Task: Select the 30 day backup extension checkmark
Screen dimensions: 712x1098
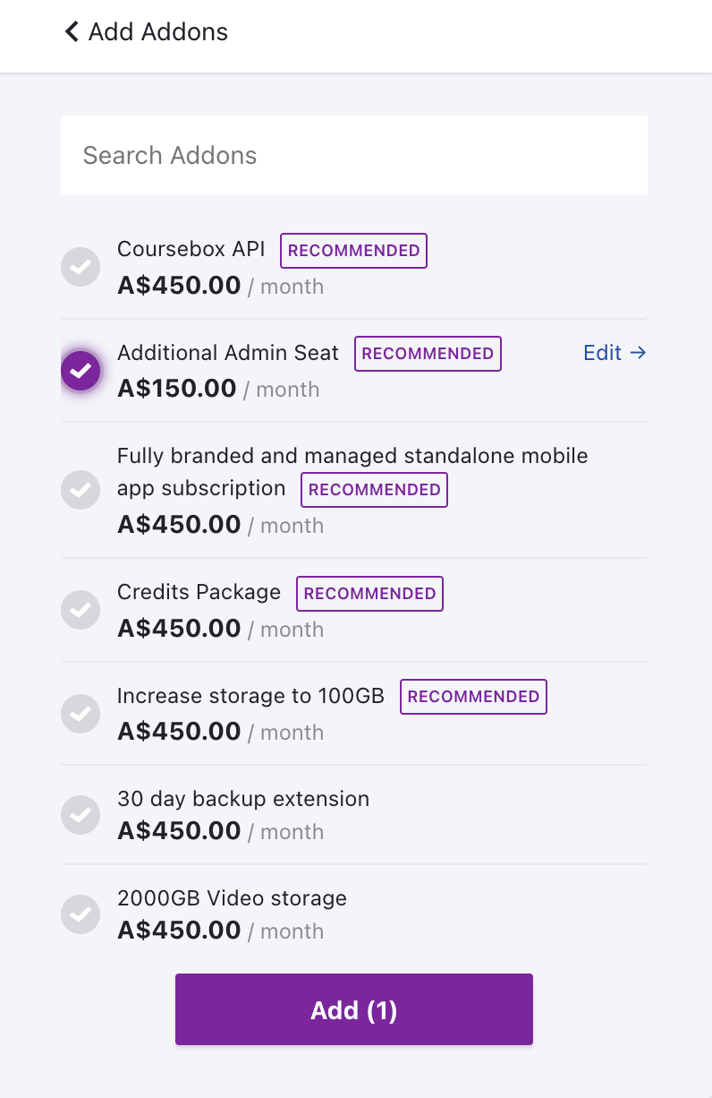Action: pyautogui.click(x=81, y=815)
